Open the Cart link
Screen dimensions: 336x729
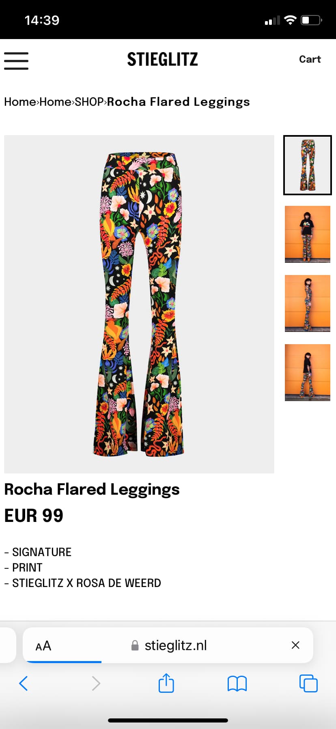[x=310, y=59]
